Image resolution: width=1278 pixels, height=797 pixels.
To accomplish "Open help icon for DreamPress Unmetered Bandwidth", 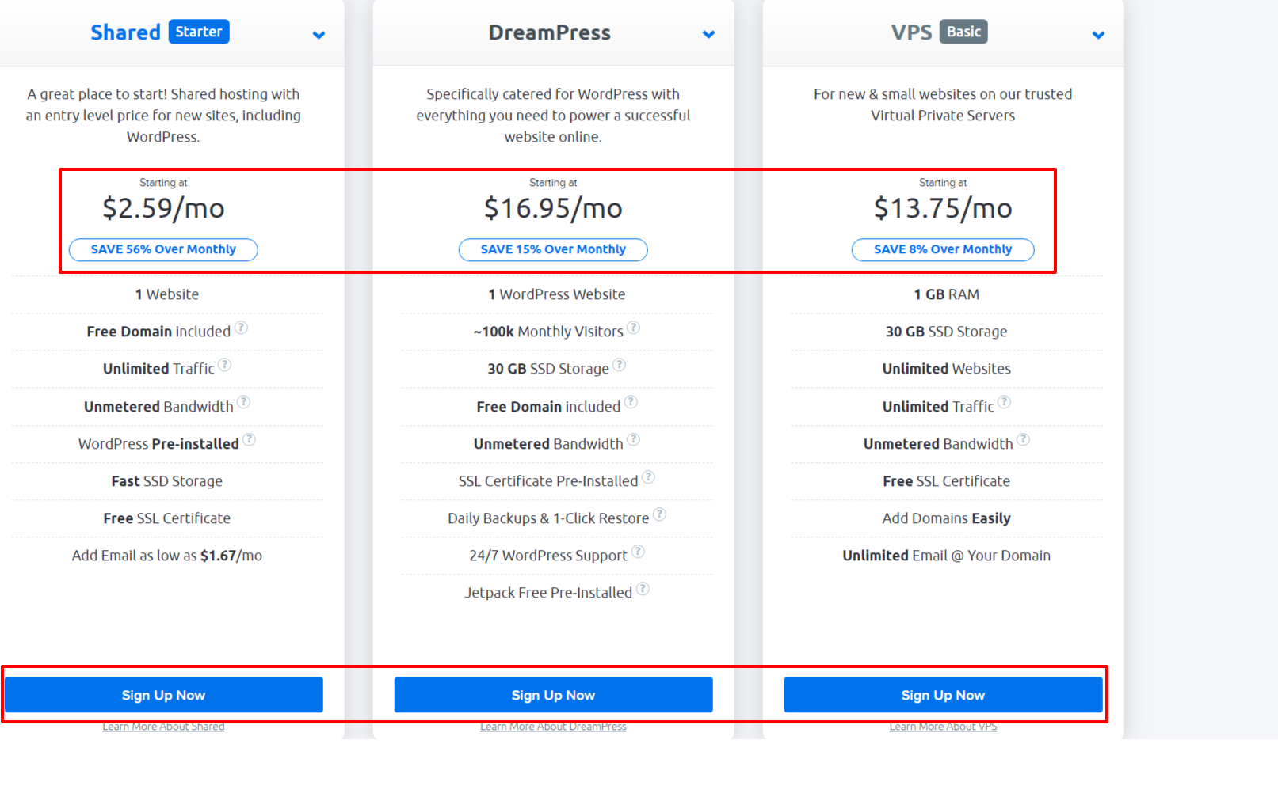I will 634,439.
